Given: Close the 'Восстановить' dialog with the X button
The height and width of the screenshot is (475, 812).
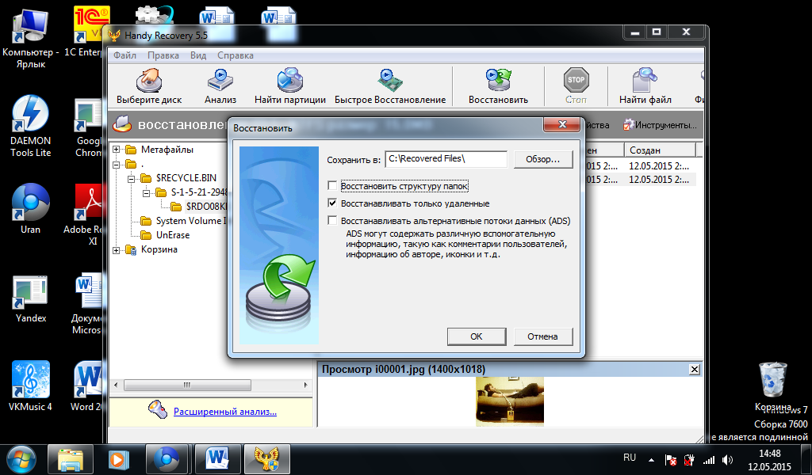Looking at the screenshot, I should tap(562, 124).
